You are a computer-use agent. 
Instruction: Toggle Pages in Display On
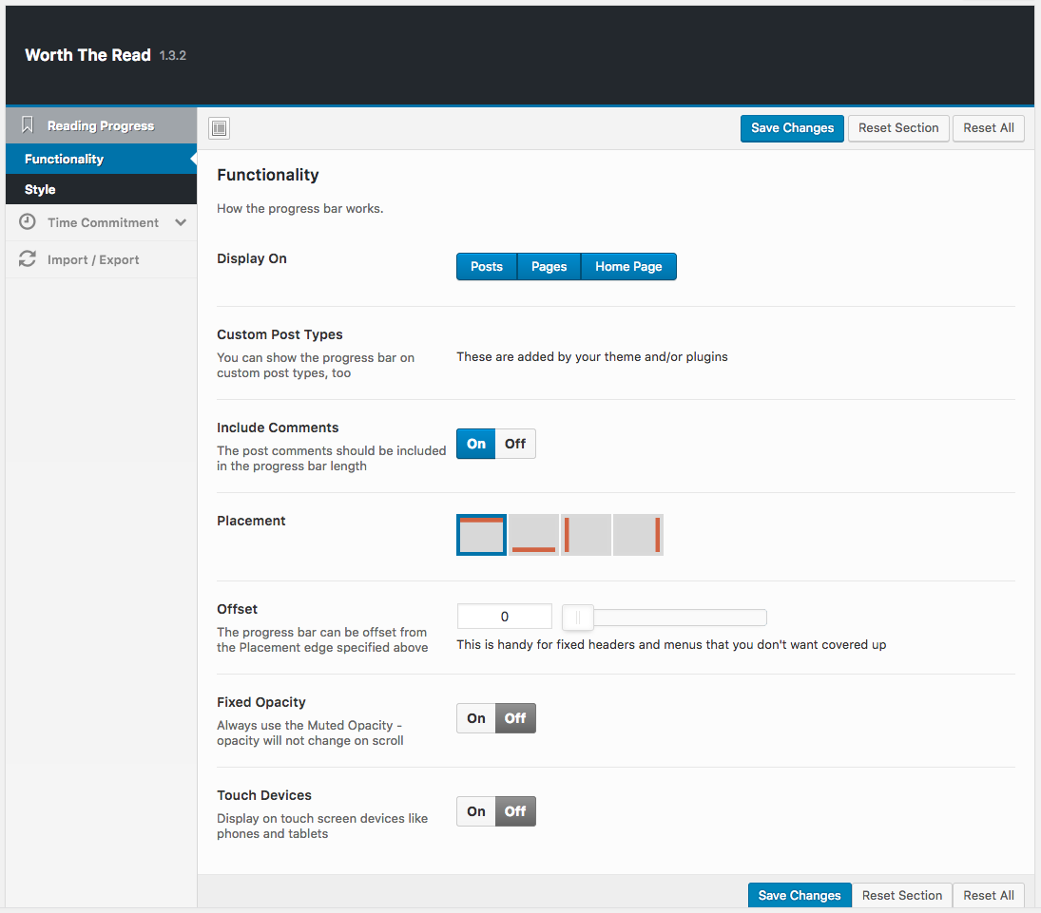click(x=549, y=267)
